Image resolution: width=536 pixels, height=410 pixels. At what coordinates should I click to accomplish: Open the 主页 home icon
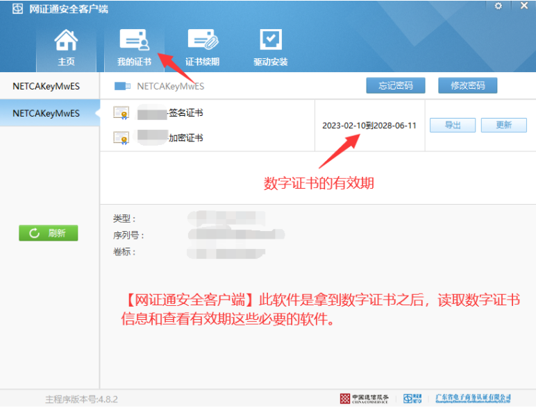coord(66,41)
